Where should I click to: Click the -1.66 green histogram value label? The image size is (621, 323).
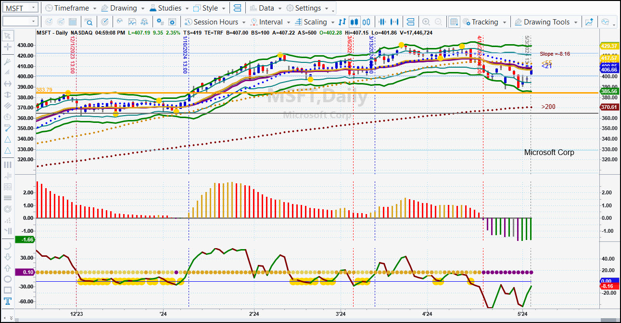click(24, 239)
